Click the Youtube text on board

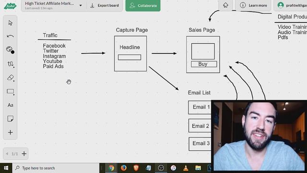coord(52,61)
